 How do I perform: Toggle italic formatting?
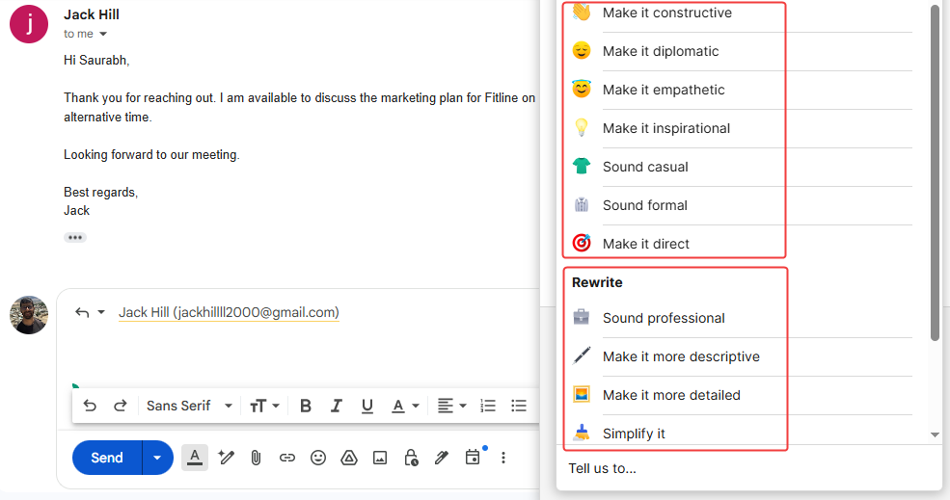[337, 406]
